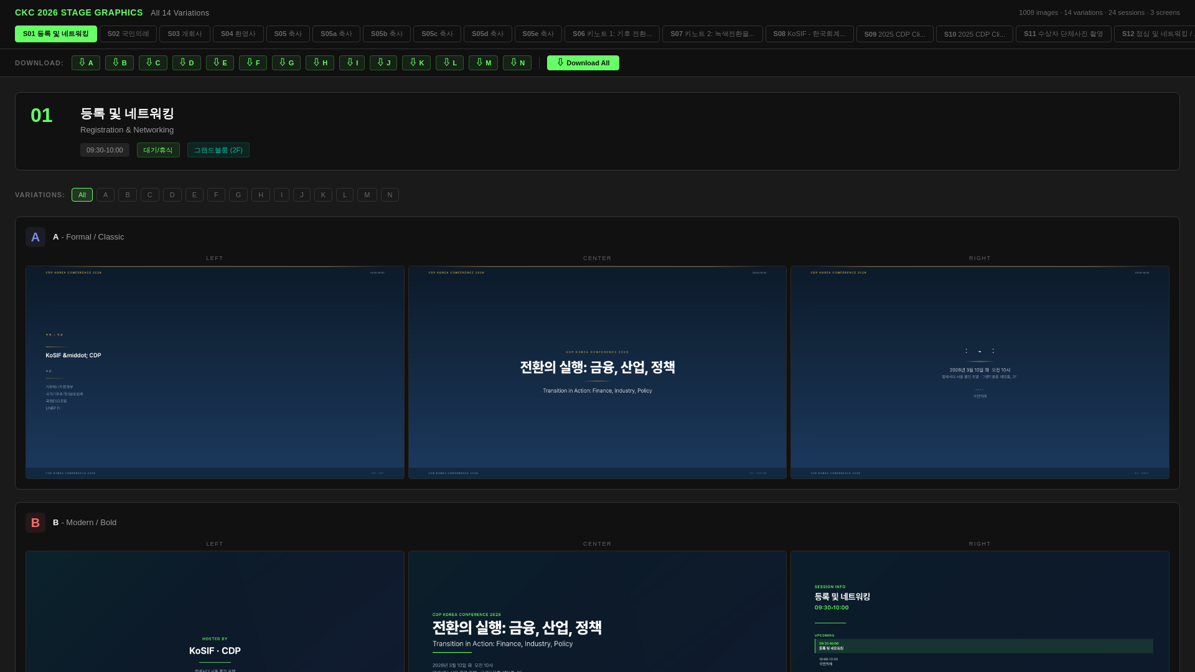Download variation I graphics
The image size is (1195, 672).
[352, 63]
